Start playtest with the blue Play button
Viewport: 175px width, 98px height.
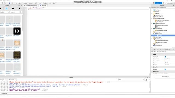point(10,3)
